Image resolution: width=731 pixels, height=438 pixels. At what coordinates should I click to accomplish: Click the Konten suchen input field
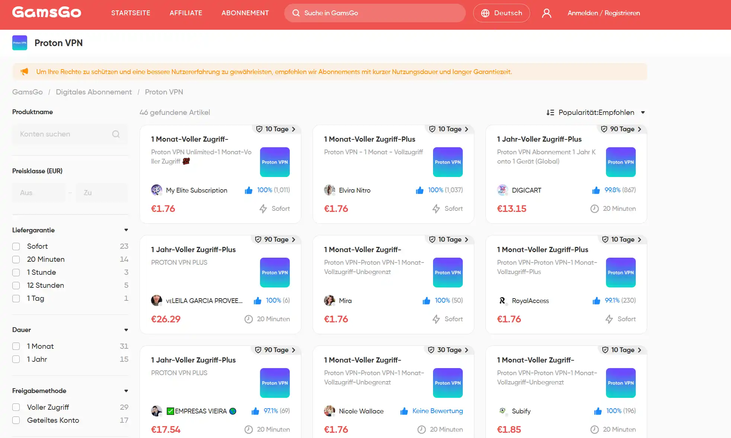70,134
